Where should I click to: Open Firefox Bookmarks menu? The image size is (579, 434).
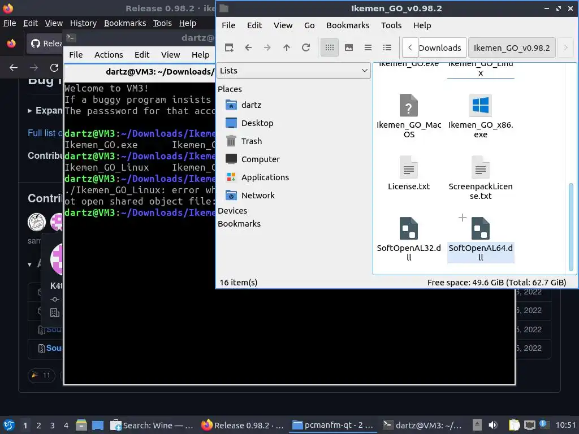[125, 23]
